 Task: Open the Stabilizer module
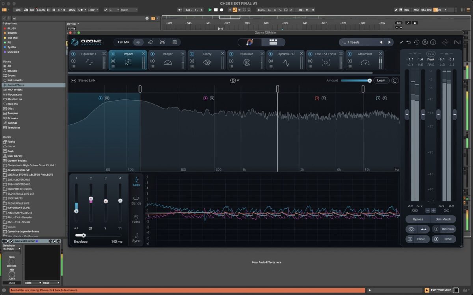click(x=246, y=62)
